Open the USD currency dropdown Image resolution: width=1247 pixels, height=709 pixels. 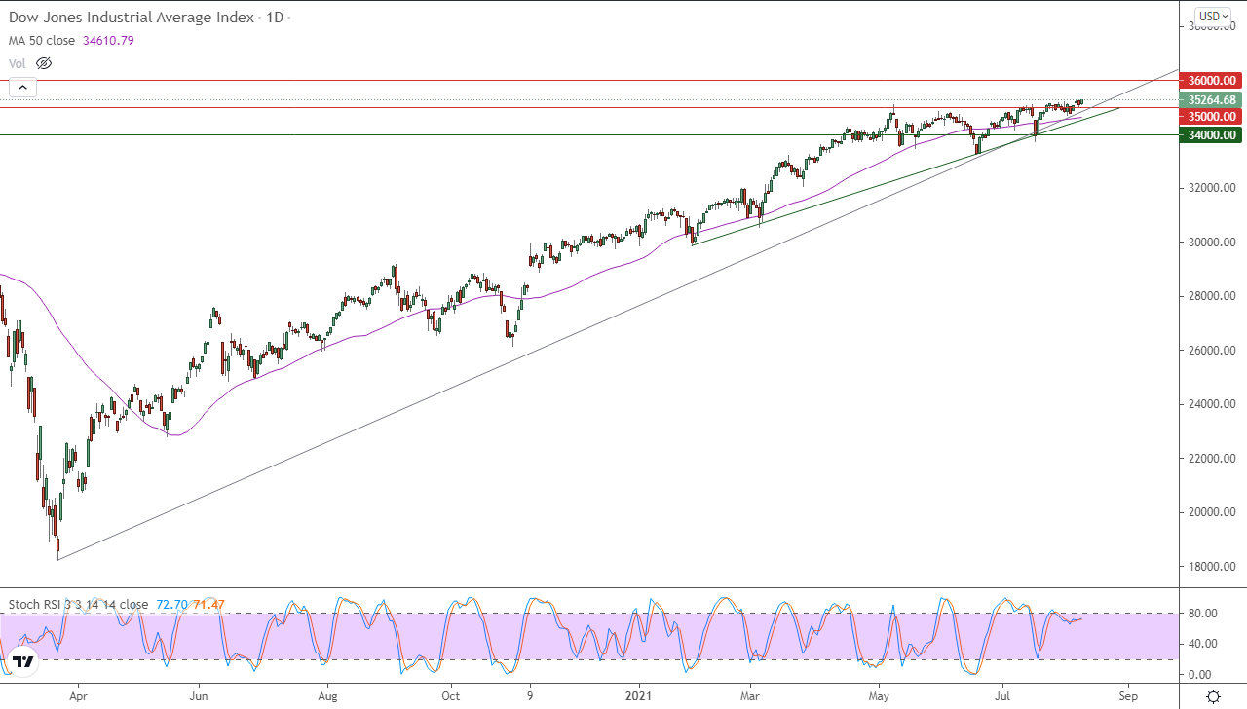click(1213, 16)
